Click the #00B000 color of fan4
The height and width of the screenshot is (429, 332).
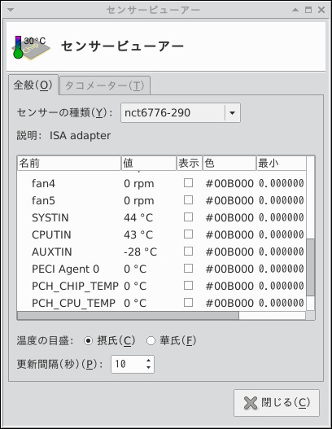point(229,184)
